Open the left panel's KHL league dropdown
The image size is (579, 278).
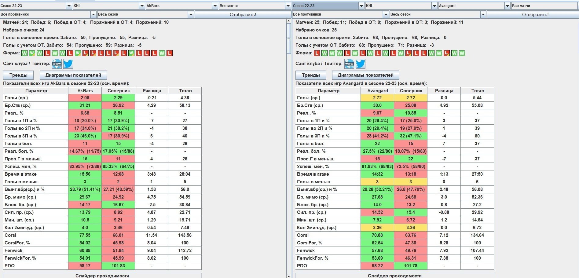click(142, 6)
